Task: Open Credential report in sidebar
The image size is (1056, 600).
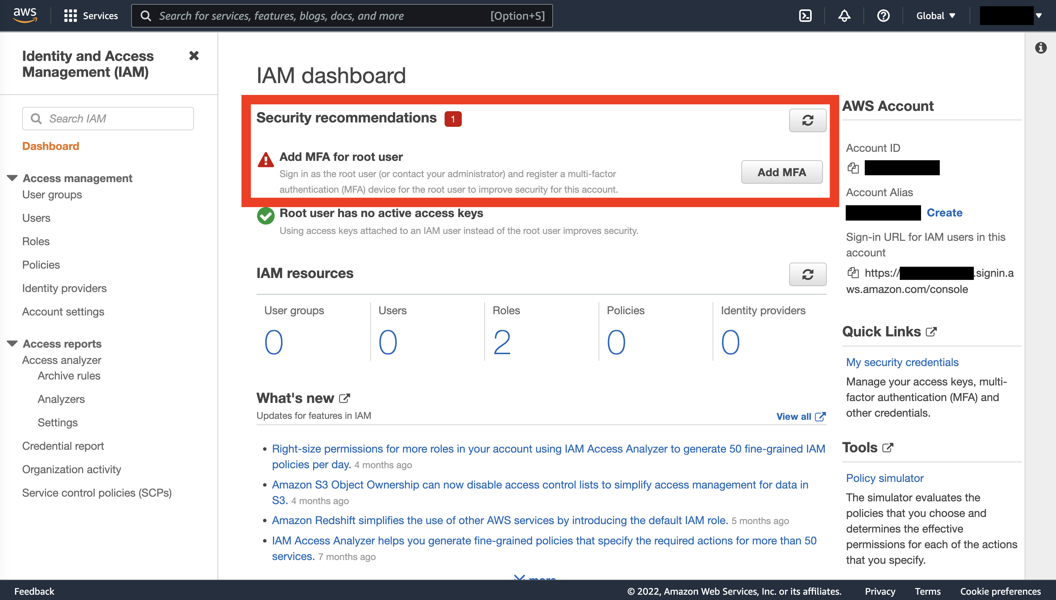Action: click(63, 446)
